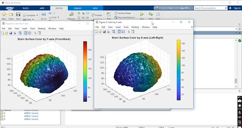
Task: Insert a Section Break
Action: click(123, 13)
